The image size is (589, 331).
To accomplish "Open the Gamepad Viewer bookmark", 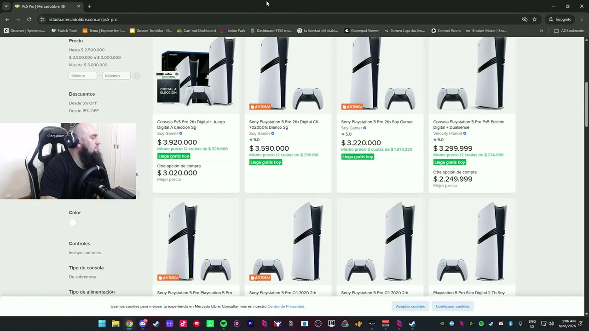I will (x=362, y=31).
